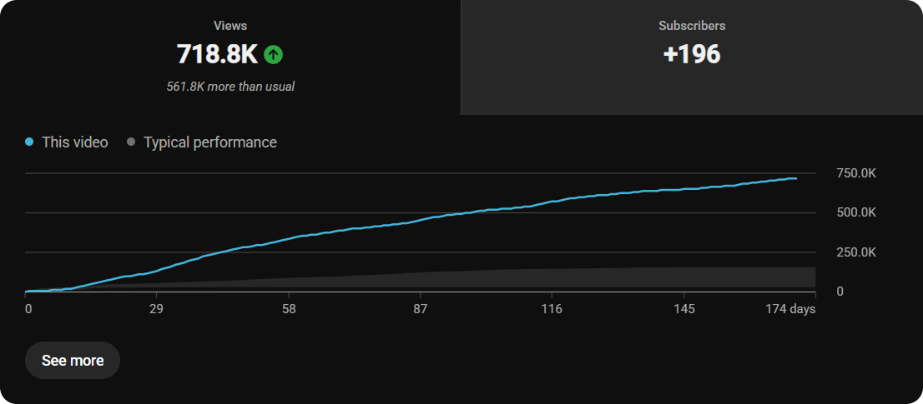Click the 87 day x-axis label
923x404 pixels.
[x=421, y=309]
